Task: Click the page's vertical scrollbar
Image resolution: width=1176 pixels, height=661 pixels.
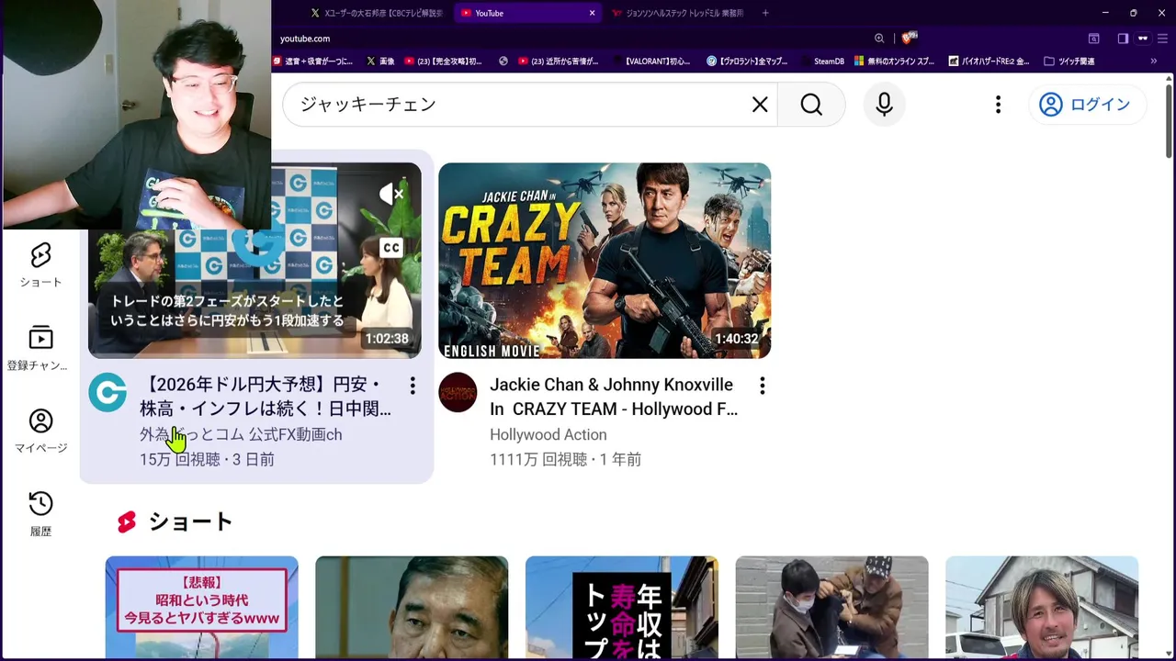Action: tap(1169, 119)
